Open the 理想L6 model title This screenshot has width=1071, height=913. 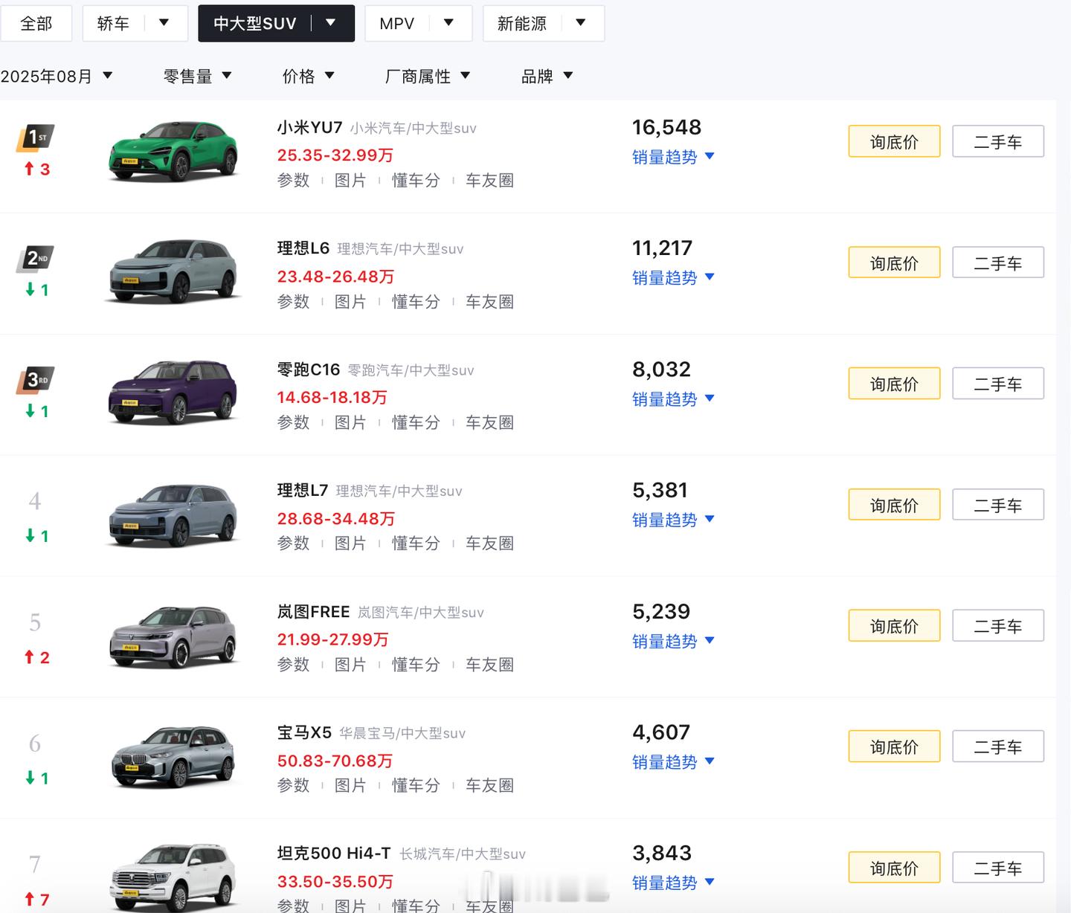point(303,248)
